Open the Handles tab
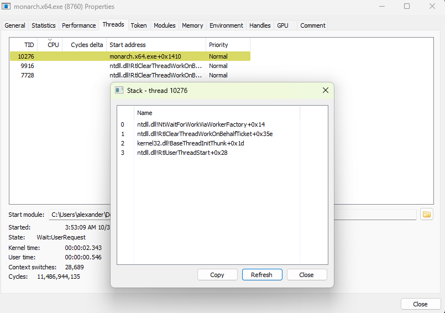445x313 pixels. (x=260, y=25)
